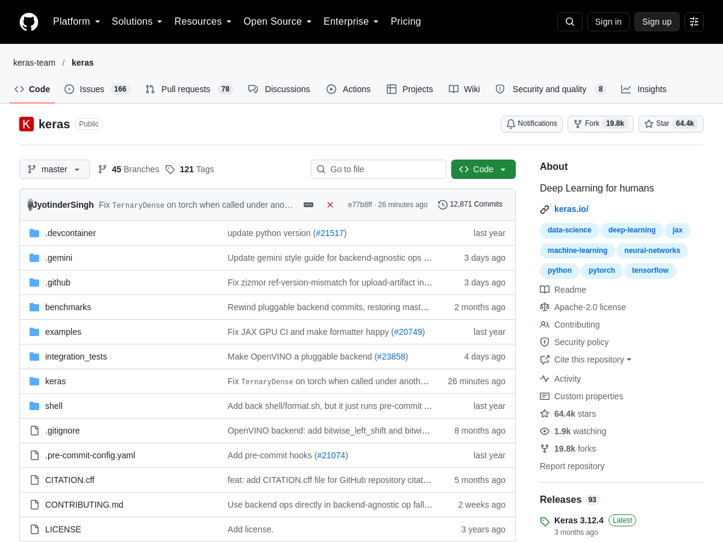Open the Enterprise menu
The width and height of the screenshot is (723, 542).
[351, 22]
